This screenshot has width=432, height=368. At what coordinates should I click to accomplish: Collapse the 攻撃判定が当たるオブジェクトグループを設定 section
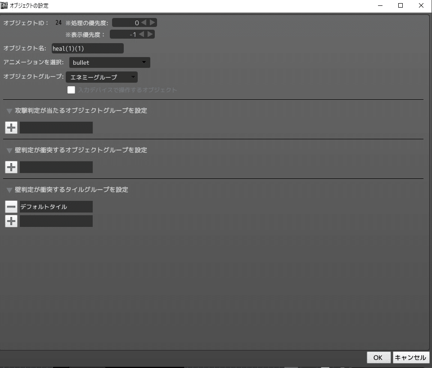(9, 111)
